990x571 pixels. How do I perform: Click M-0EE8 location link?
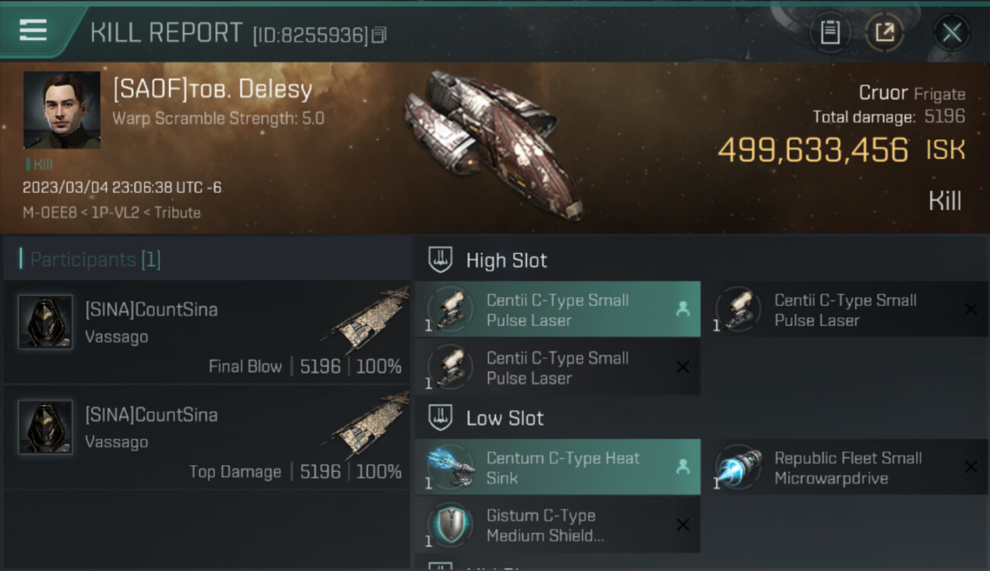pos(49,212)
